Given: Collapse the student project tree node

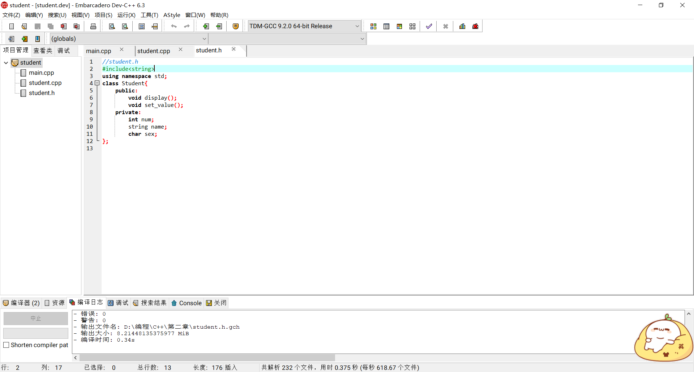Looking at the screenshot, I should coord(6,62).
